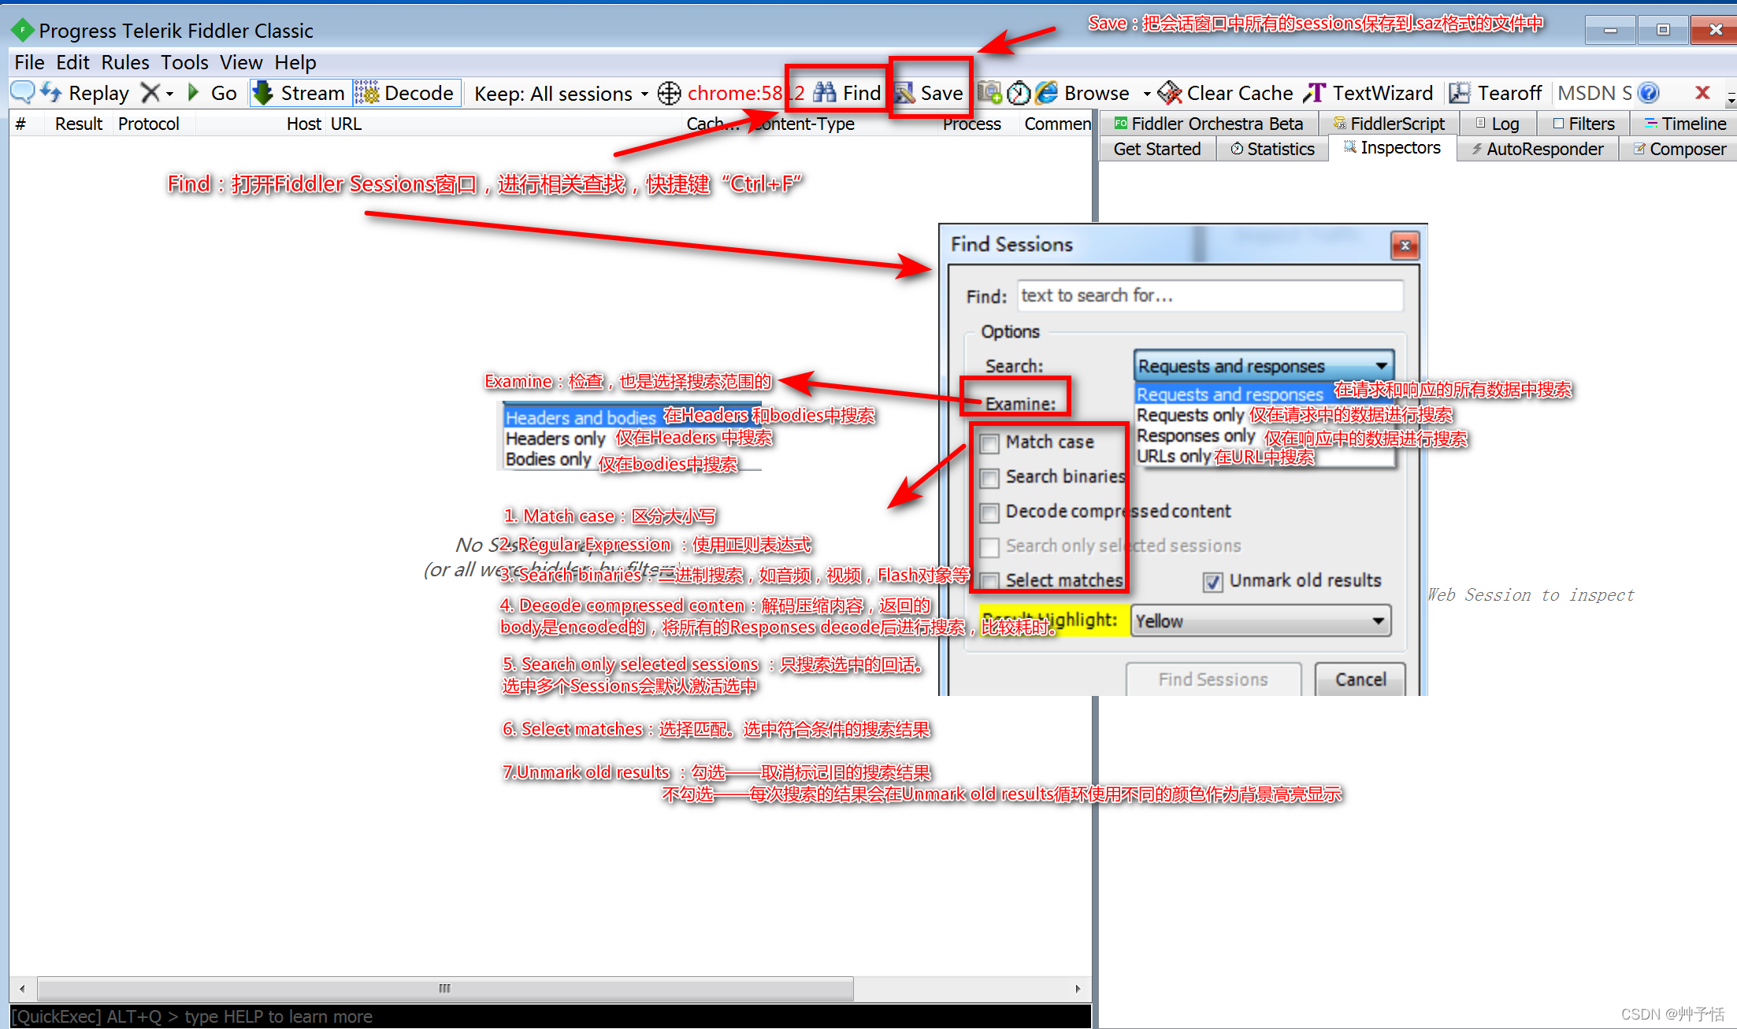Switch to the Statistics tab

point(1272,149)
